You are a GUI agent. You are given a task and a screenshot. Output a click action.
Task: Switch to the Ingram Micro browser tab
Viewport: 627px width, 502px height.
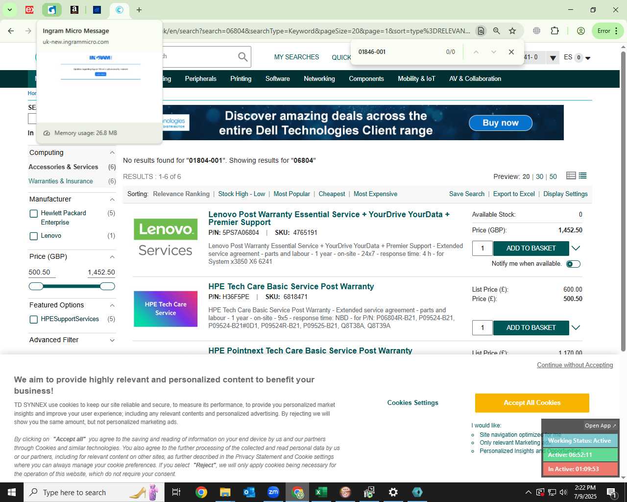pyautogui.click(x=51, y=10)
